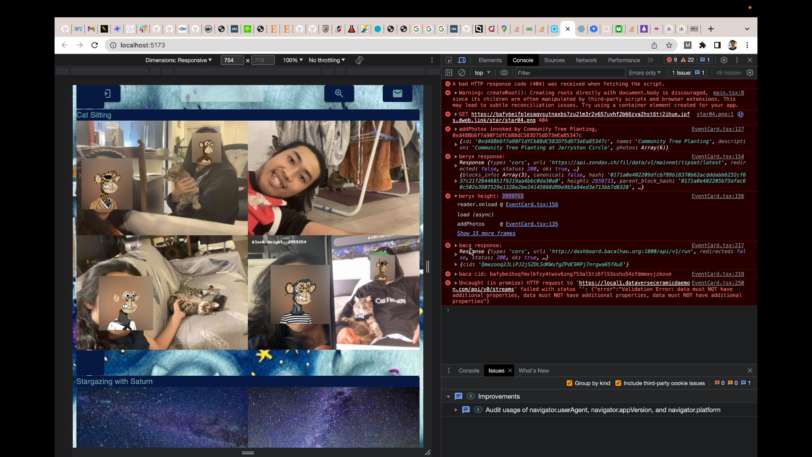The width and height of the screenshot is (812, 457).
Task: Open the What's New drawer tab
Action: (534, 371)
